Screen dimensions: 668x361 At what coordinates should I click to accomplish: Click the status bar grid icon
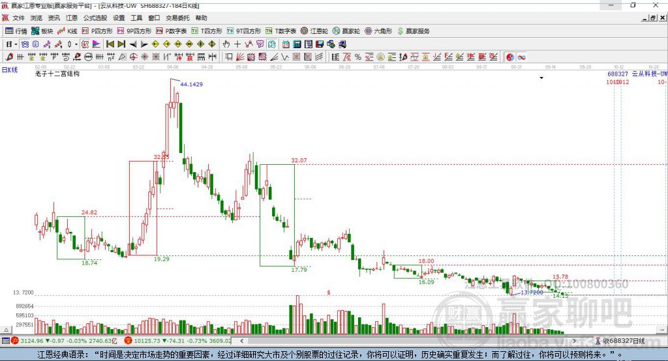(x=5, y=341)
